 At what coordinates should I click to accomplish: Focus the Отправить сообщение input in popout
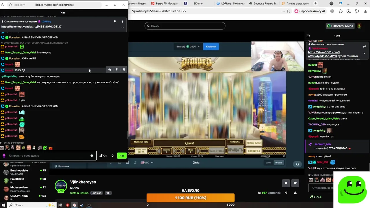pyautogui.click(x=48, y=156)
